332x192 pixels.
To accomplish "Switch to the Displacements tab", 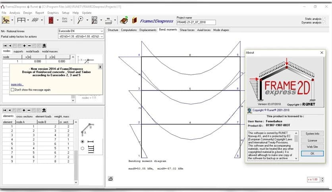I will click(x=148, y=30).
